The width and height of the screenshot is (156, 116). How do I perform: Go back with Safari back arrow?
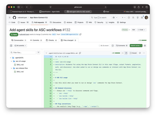(27, 7)
